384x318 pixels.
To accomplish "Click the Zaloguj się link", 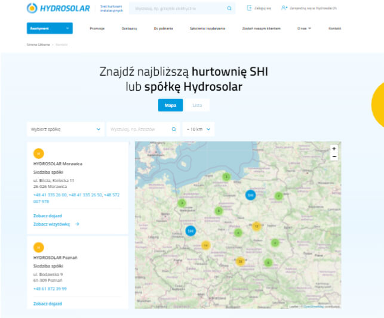I will [x=263, y=8].
